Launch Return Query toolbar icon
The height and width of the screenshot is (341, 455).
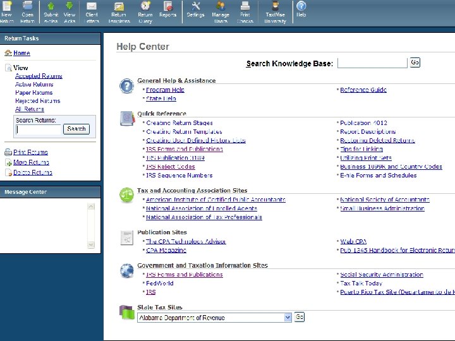(145, 6)
